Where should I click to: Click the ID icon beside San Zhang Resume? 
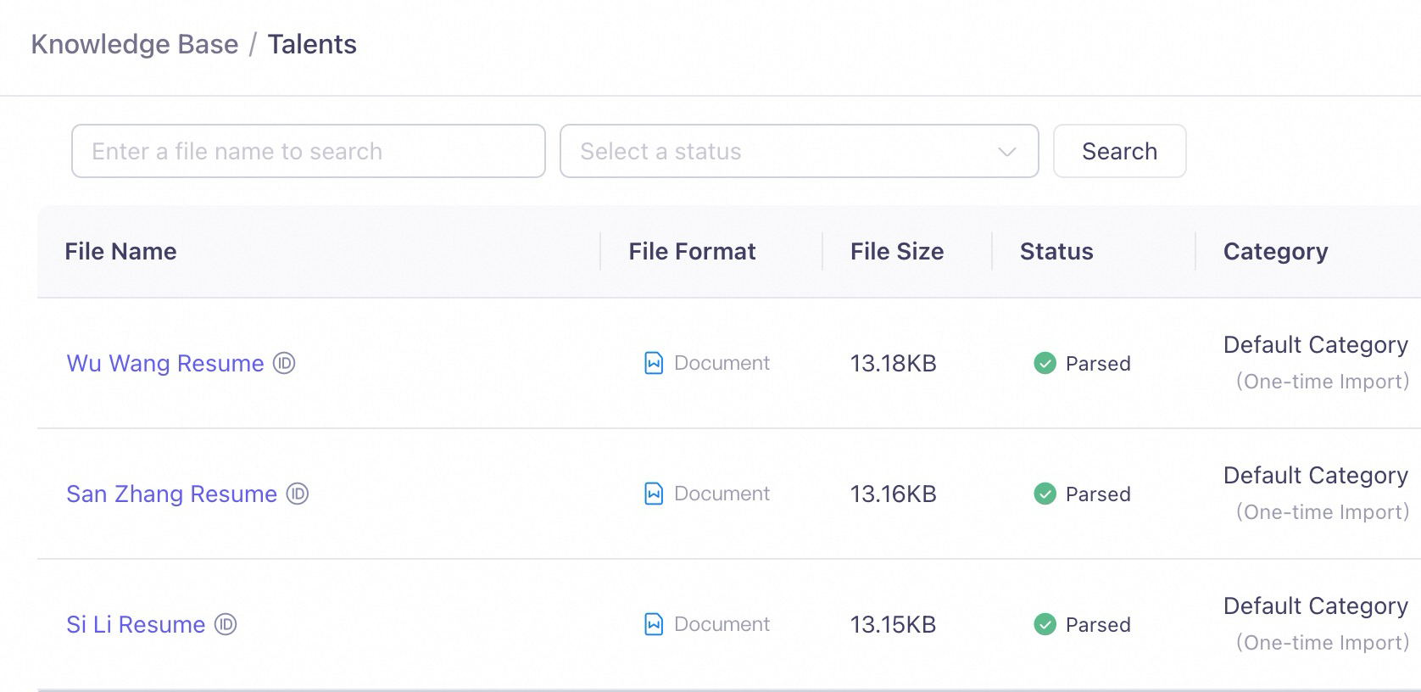[x=298, y=494]
